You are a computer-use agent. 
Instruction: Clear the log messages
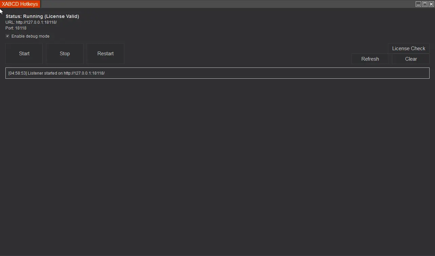pyautogui.click(x=411, y=59)
